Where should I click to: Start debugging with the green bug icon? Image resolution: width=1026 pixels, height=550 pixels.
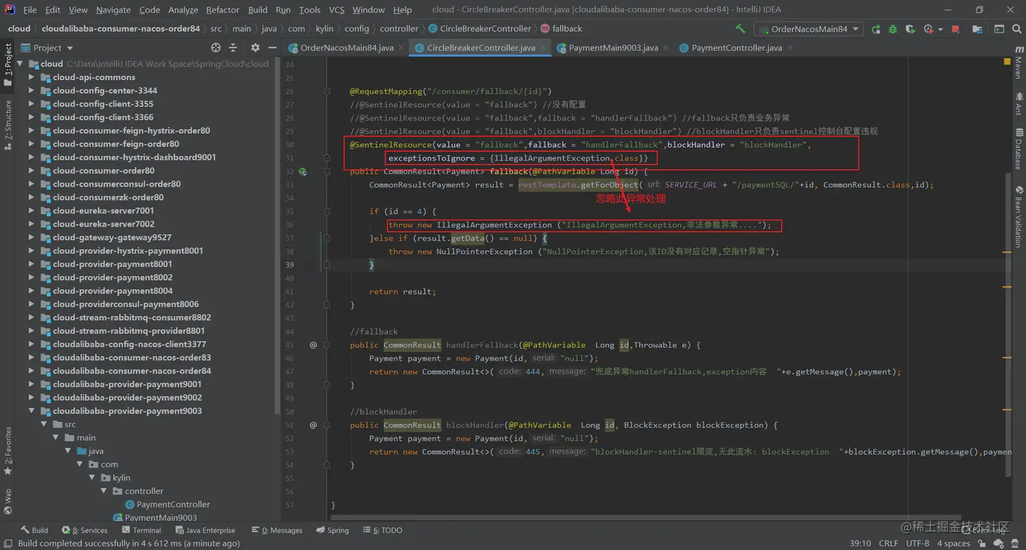893,29
